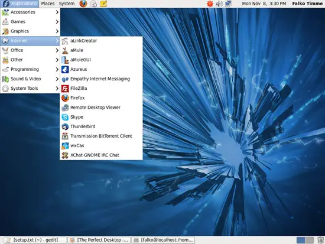Click the network connection tray icon

228,4
